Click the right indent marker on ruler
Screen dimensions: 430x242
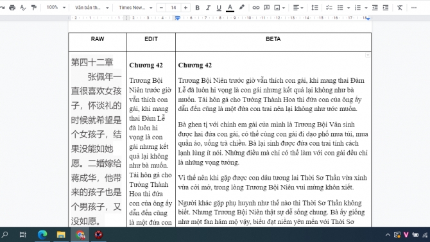[368, 19]
